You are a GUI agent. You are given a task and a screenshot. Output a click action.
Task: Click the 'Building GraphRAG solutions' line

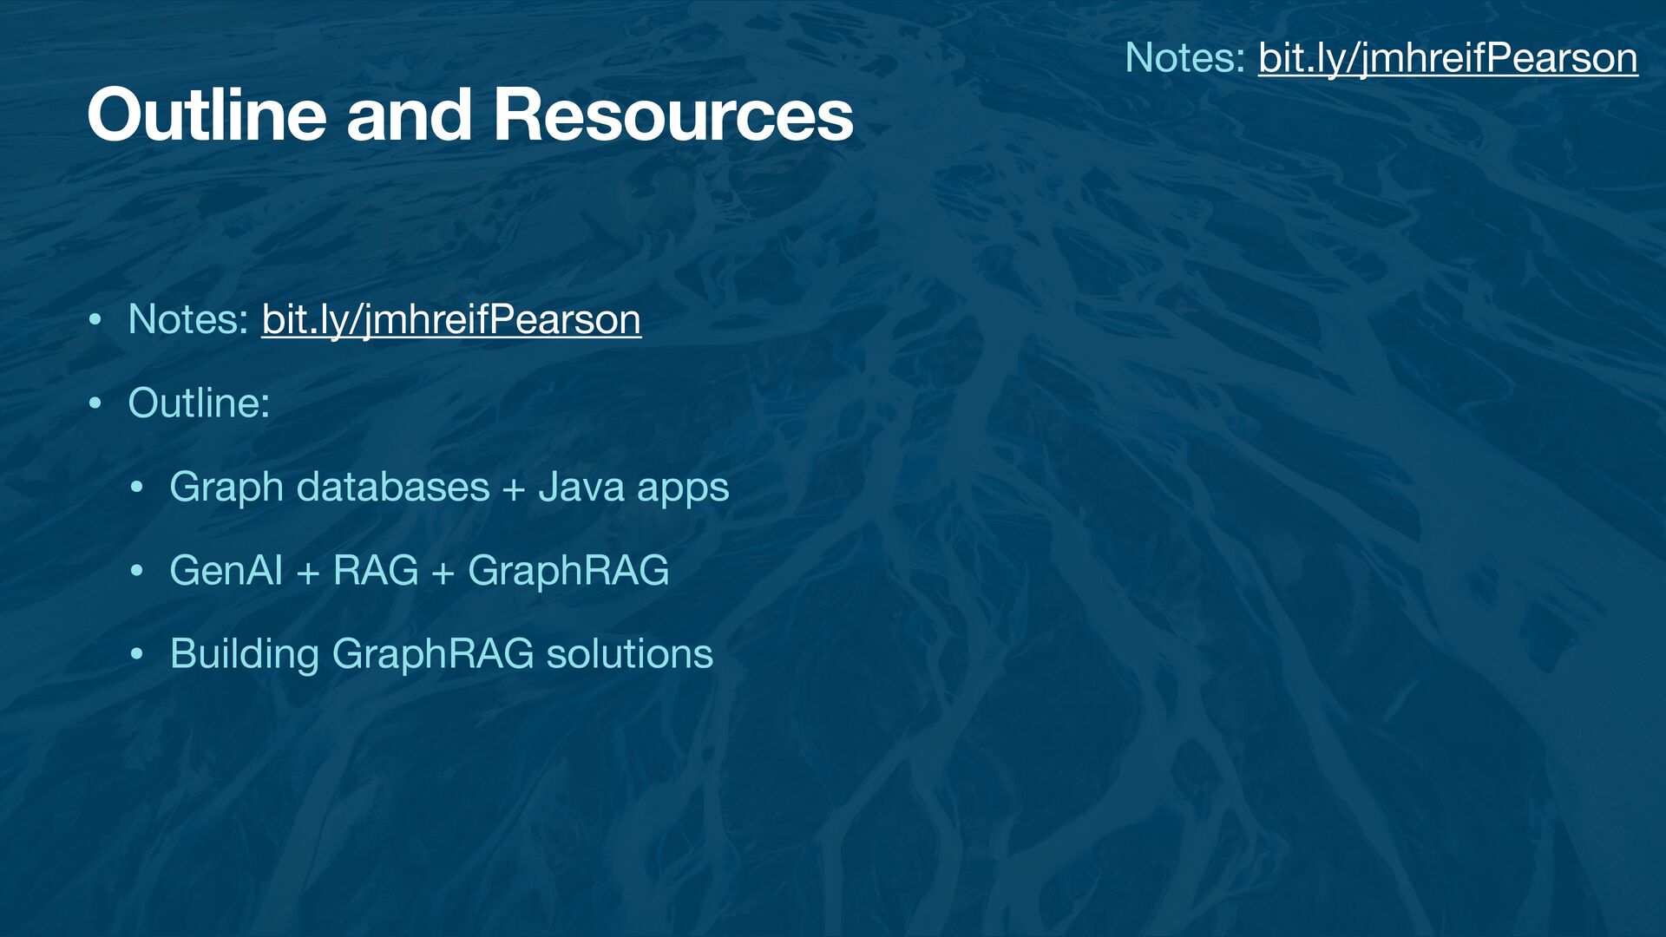point(441,653)
